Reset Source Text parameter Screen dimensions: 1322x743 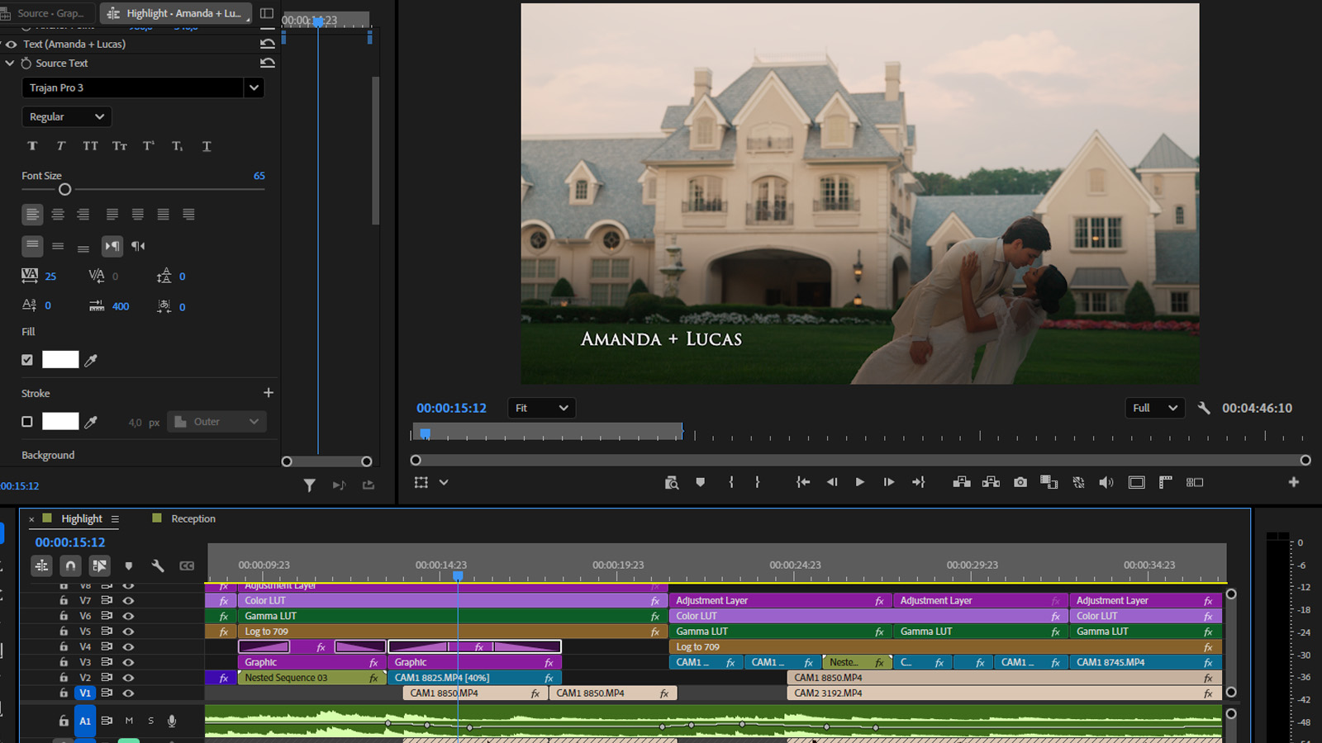[268, 63]
